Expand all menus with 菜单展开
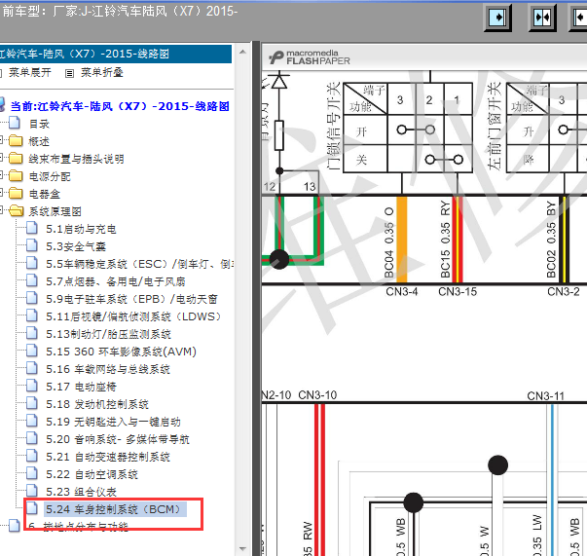Image resolution: width=587 pixels, height=556 pixels. click(x=30, y=72)
